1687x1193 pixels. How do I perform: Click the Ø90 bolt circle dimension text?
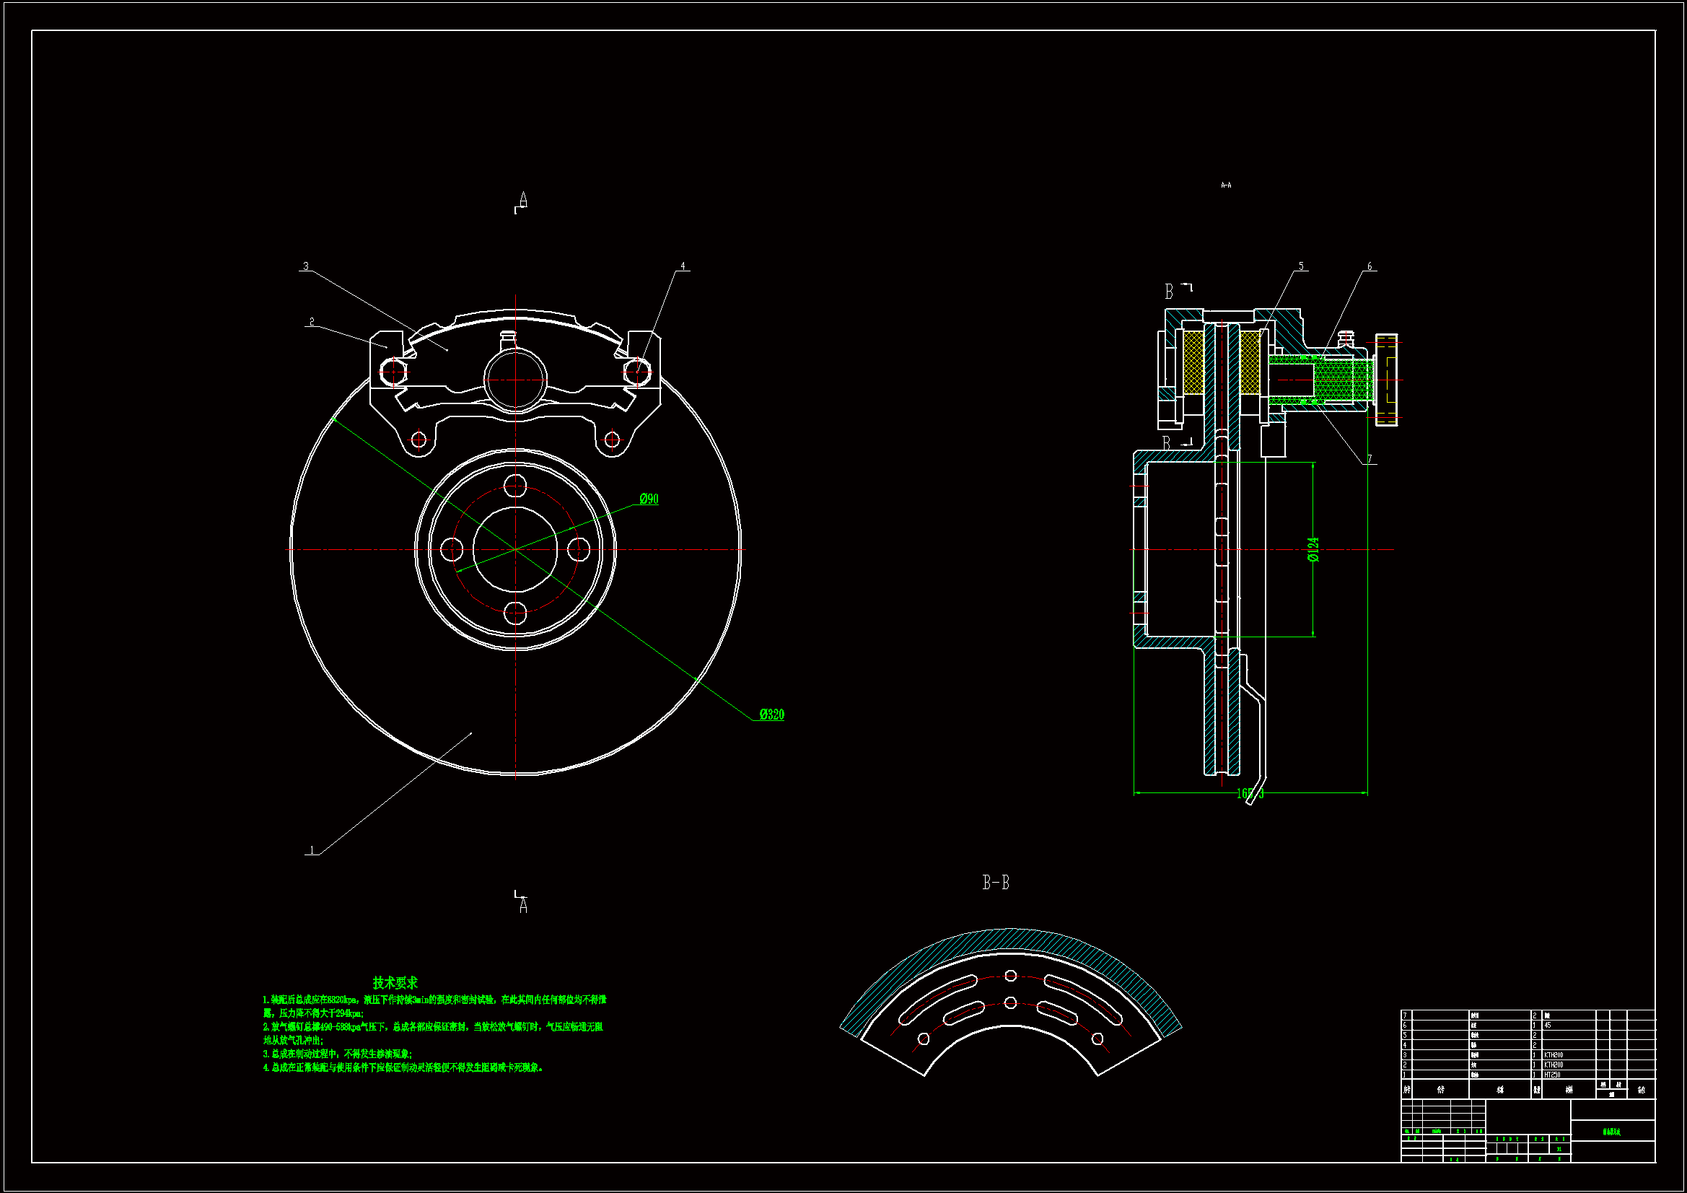[x=649, y=499]
